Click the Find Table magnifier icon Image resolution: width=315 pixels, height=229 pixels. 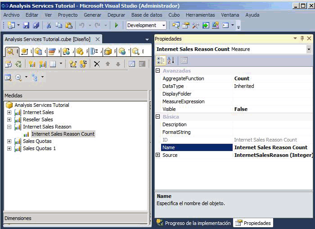(x=8, y=78)
